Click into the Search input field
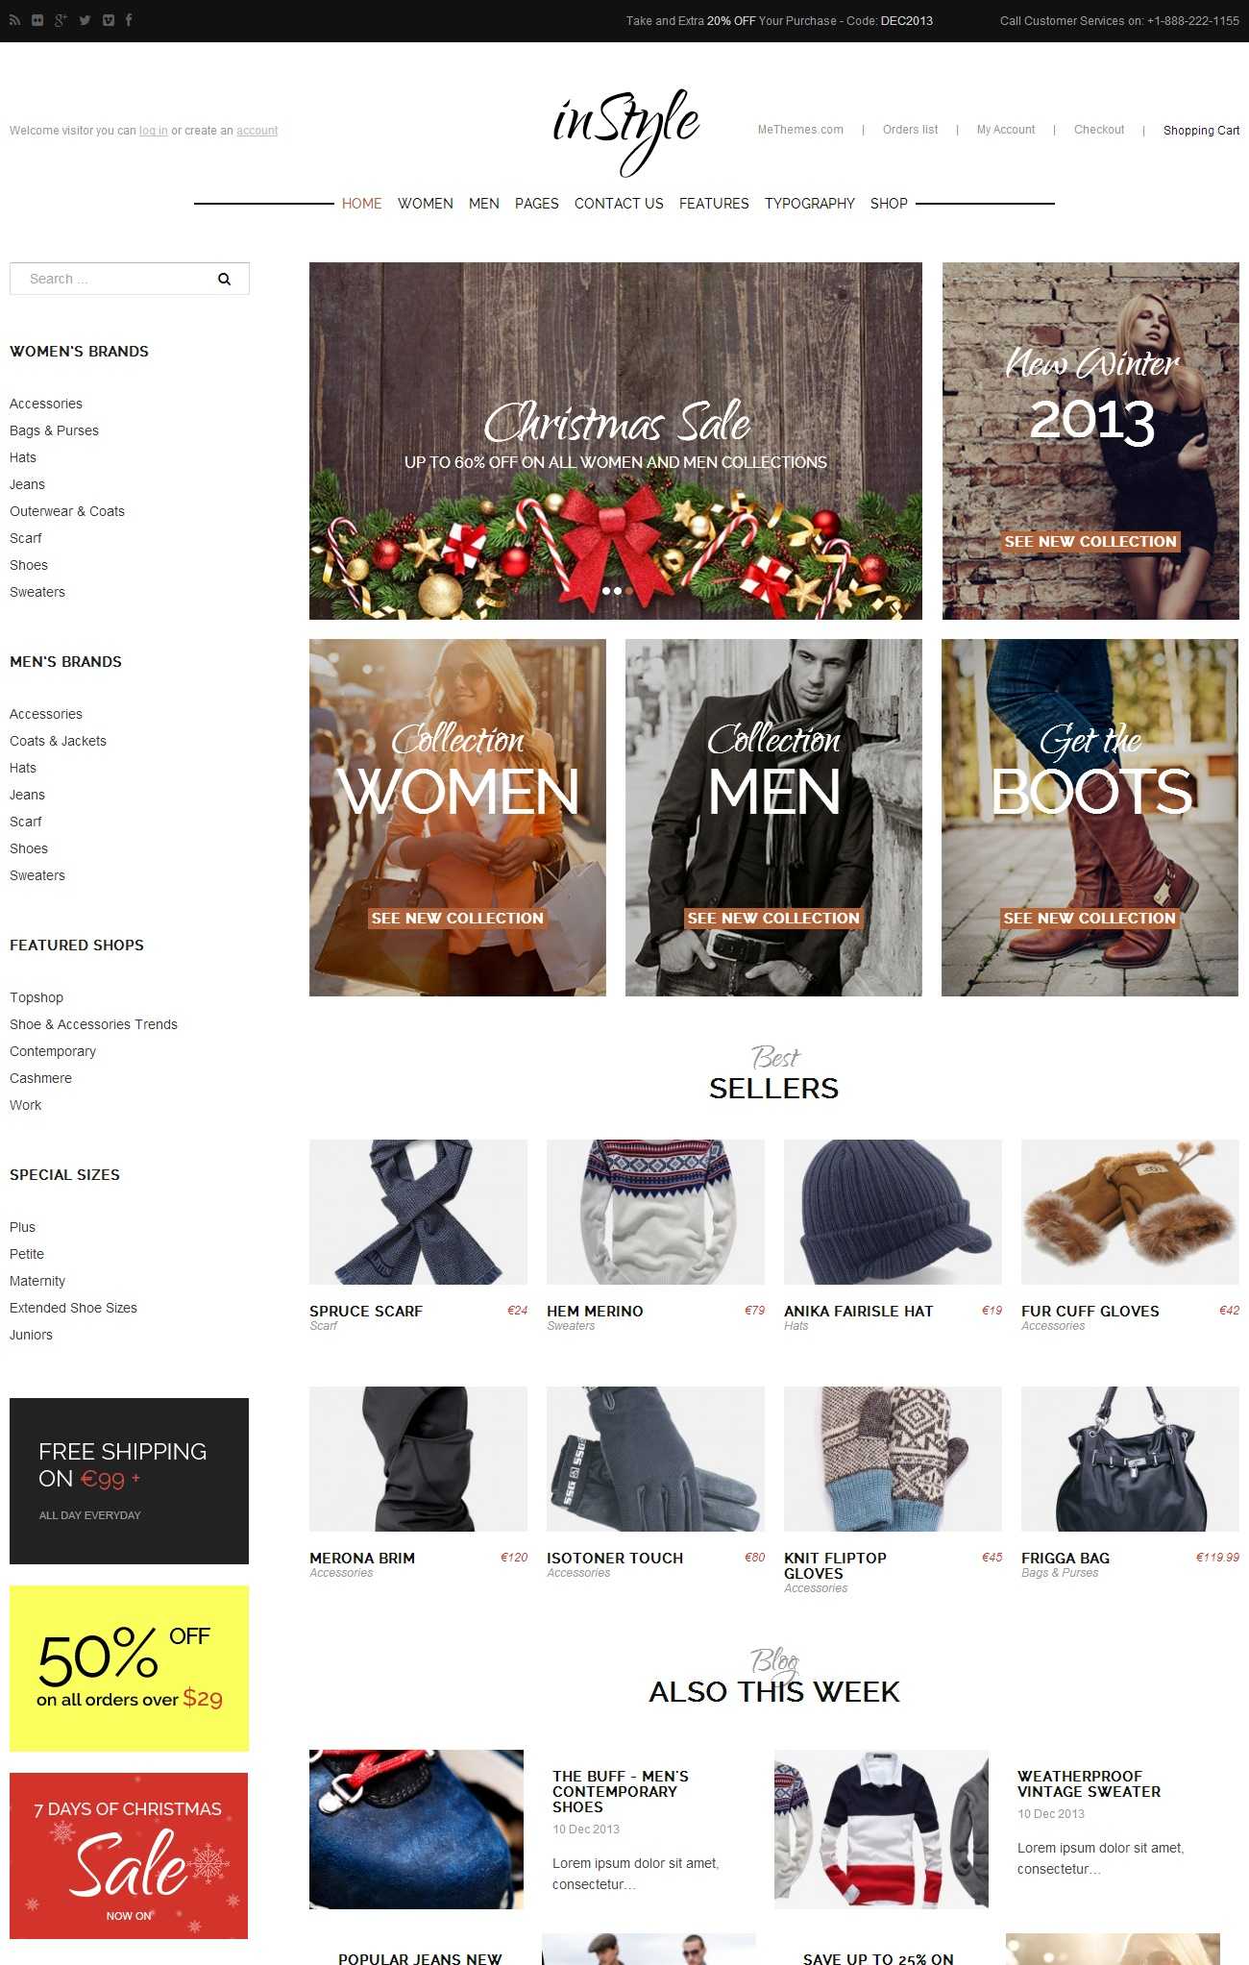1249x1965 pixels. (115, 279)
